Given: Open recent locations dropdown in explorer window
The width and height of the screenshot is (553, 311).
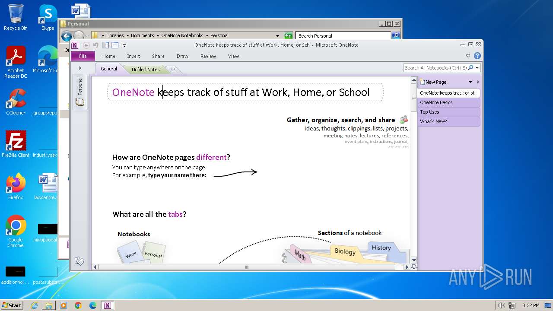Looking at the screenshot, I should 87,36.
